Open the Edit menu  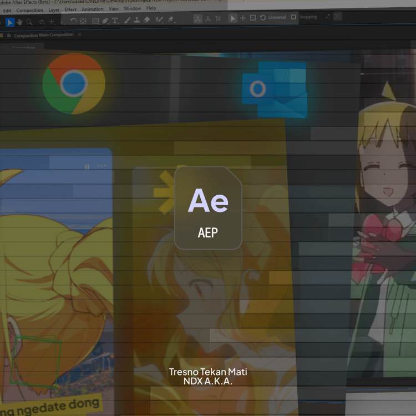tap(7, 11)
